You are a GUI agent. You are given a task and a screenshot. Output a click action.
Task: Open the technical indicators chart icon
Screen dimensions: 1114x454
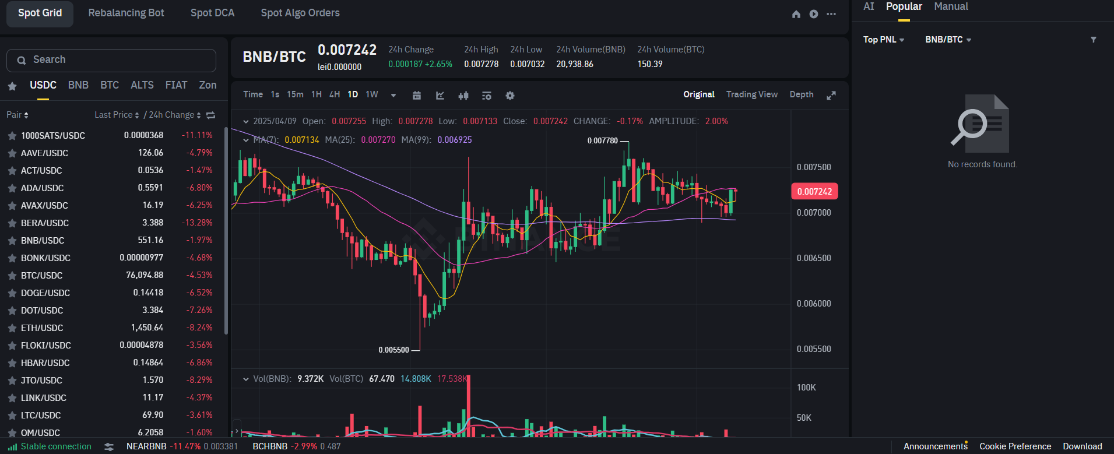point(440,96)
